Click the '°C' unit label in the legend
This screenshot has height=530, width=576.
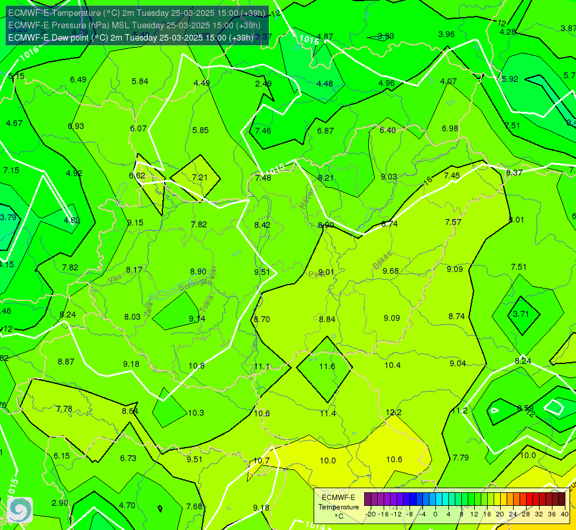pos(339,516)
